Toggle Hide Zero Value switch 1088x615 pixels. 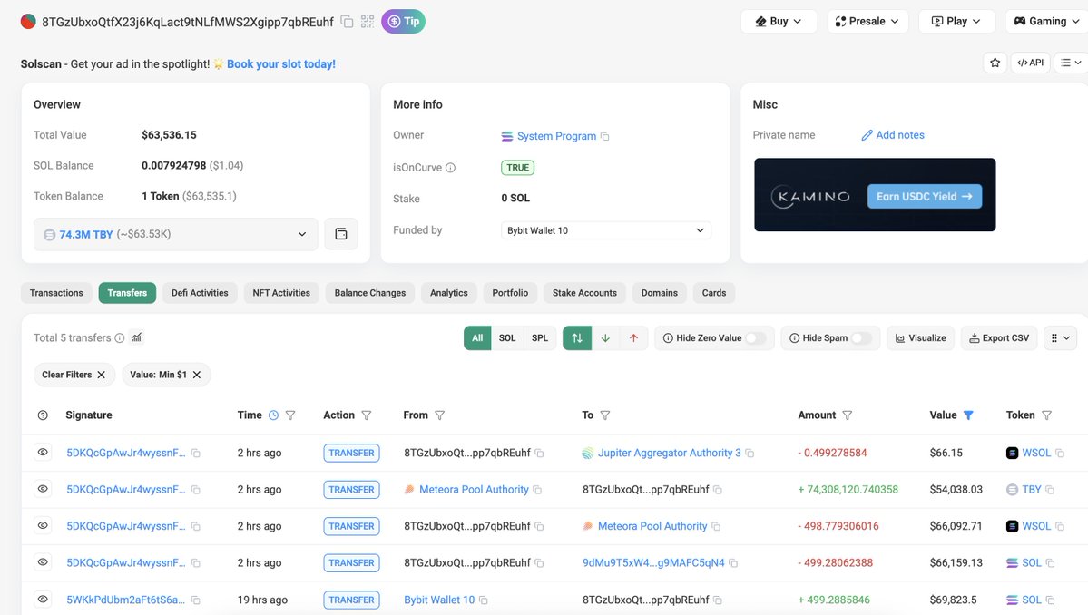[x=755, y=338]
